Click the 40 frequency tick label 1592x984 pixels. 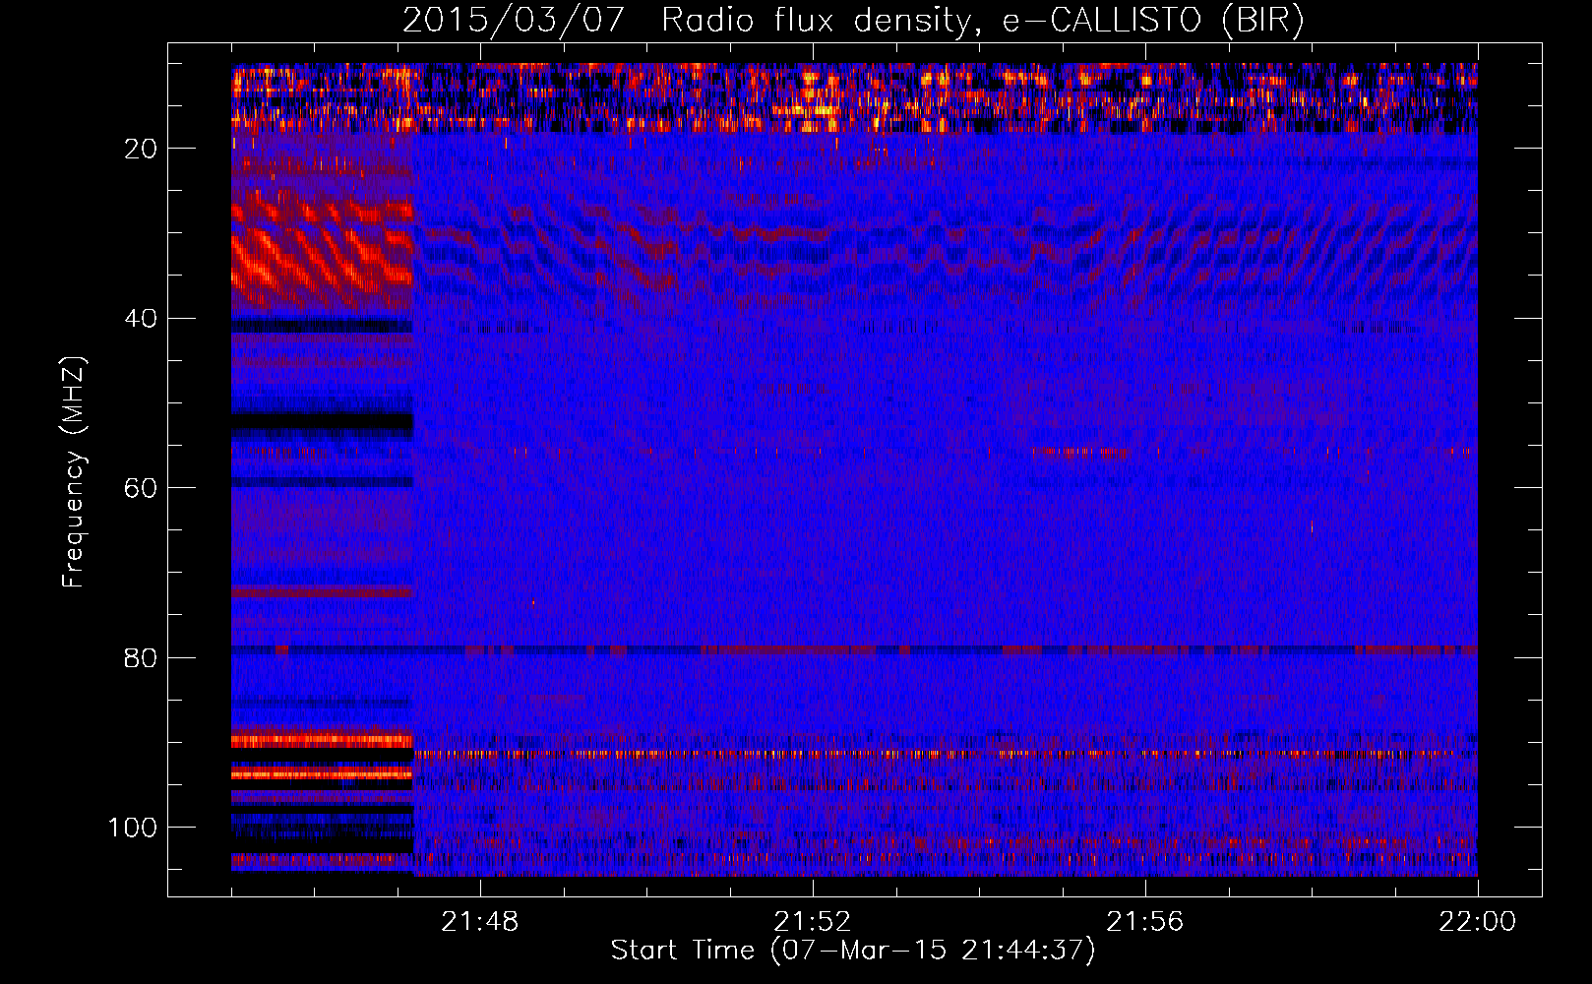[x=141, y=319]
